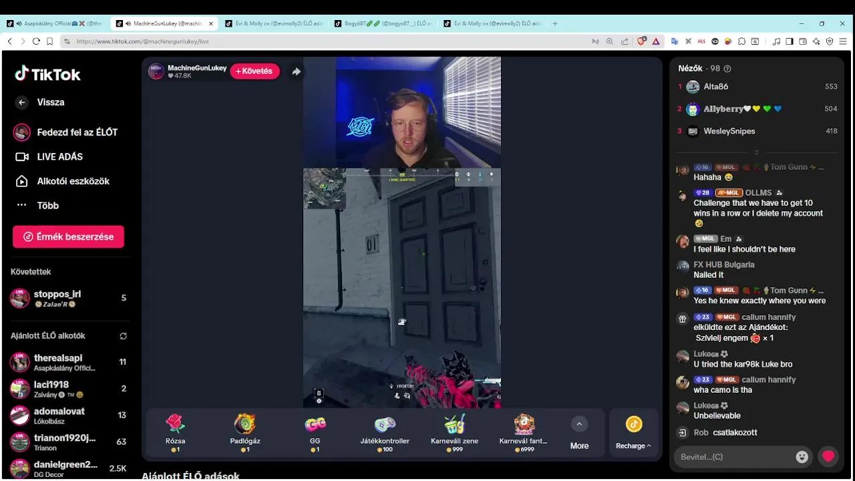This screenshot has height=481, width=855.
Task: Select top viewer Alta86
Action: pos(757,87)
